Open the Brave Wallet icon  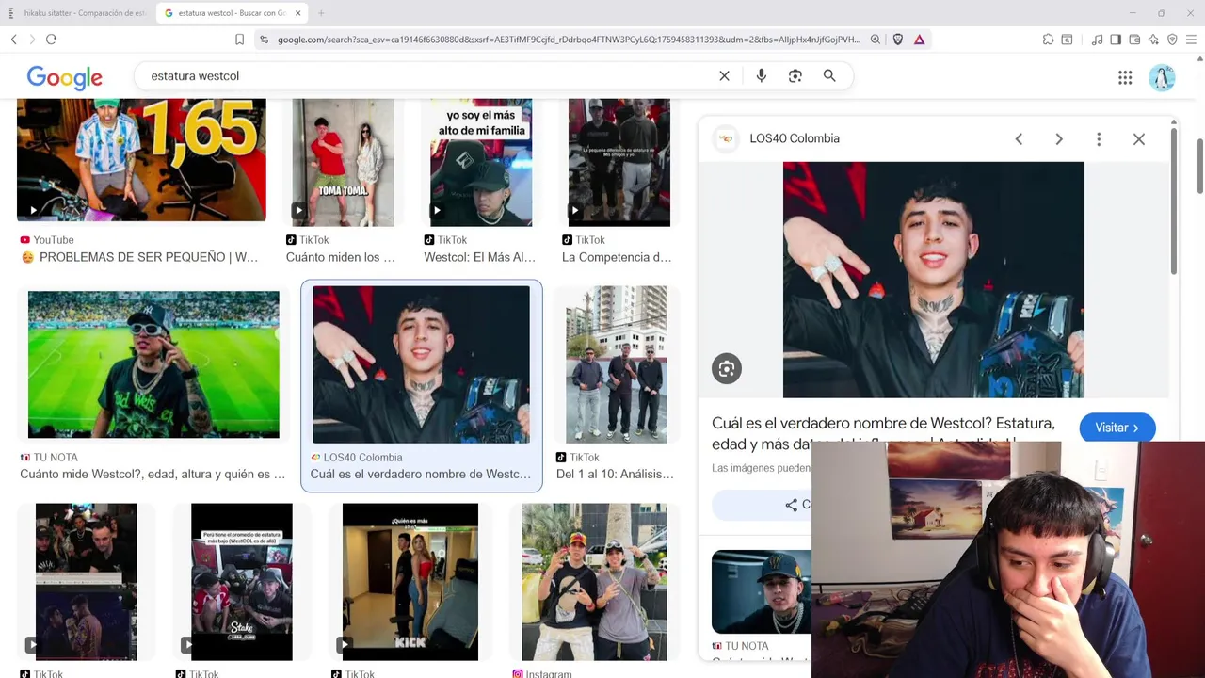pos(1134,40)
